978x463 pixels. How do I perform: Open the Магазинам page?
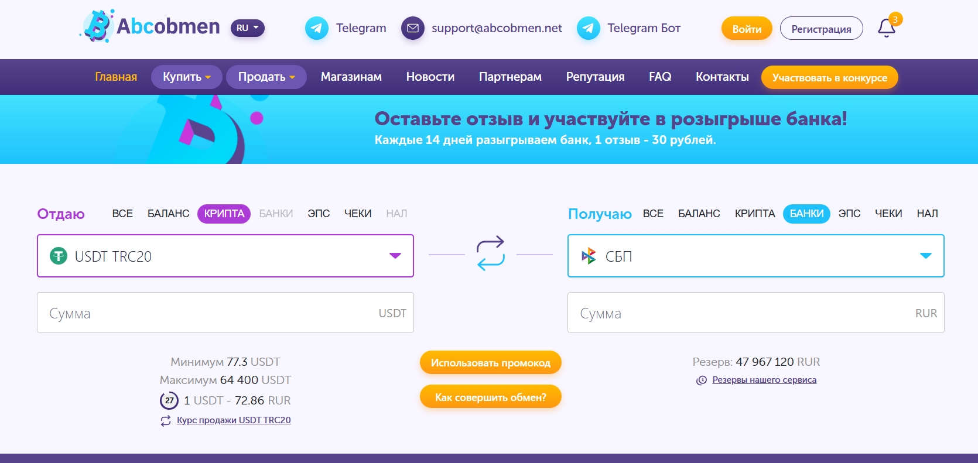tap(351, 77)
